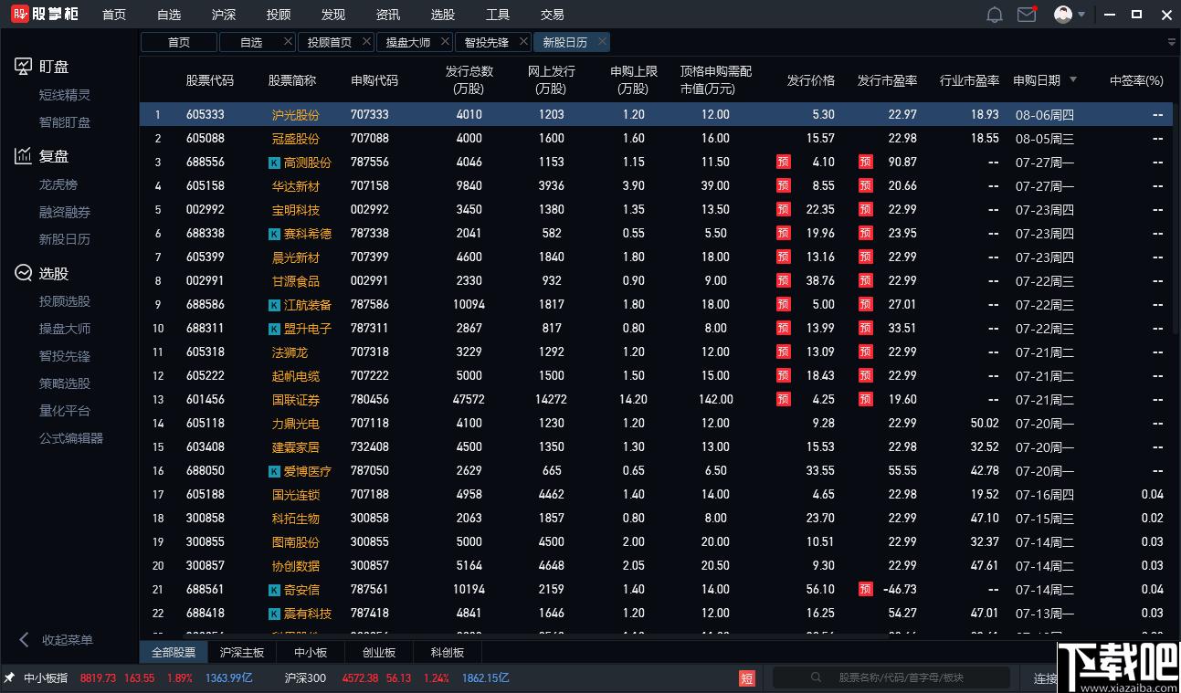Open the 投顾 menu
This screenshot has width=1181, height=693.
(279, 15)
